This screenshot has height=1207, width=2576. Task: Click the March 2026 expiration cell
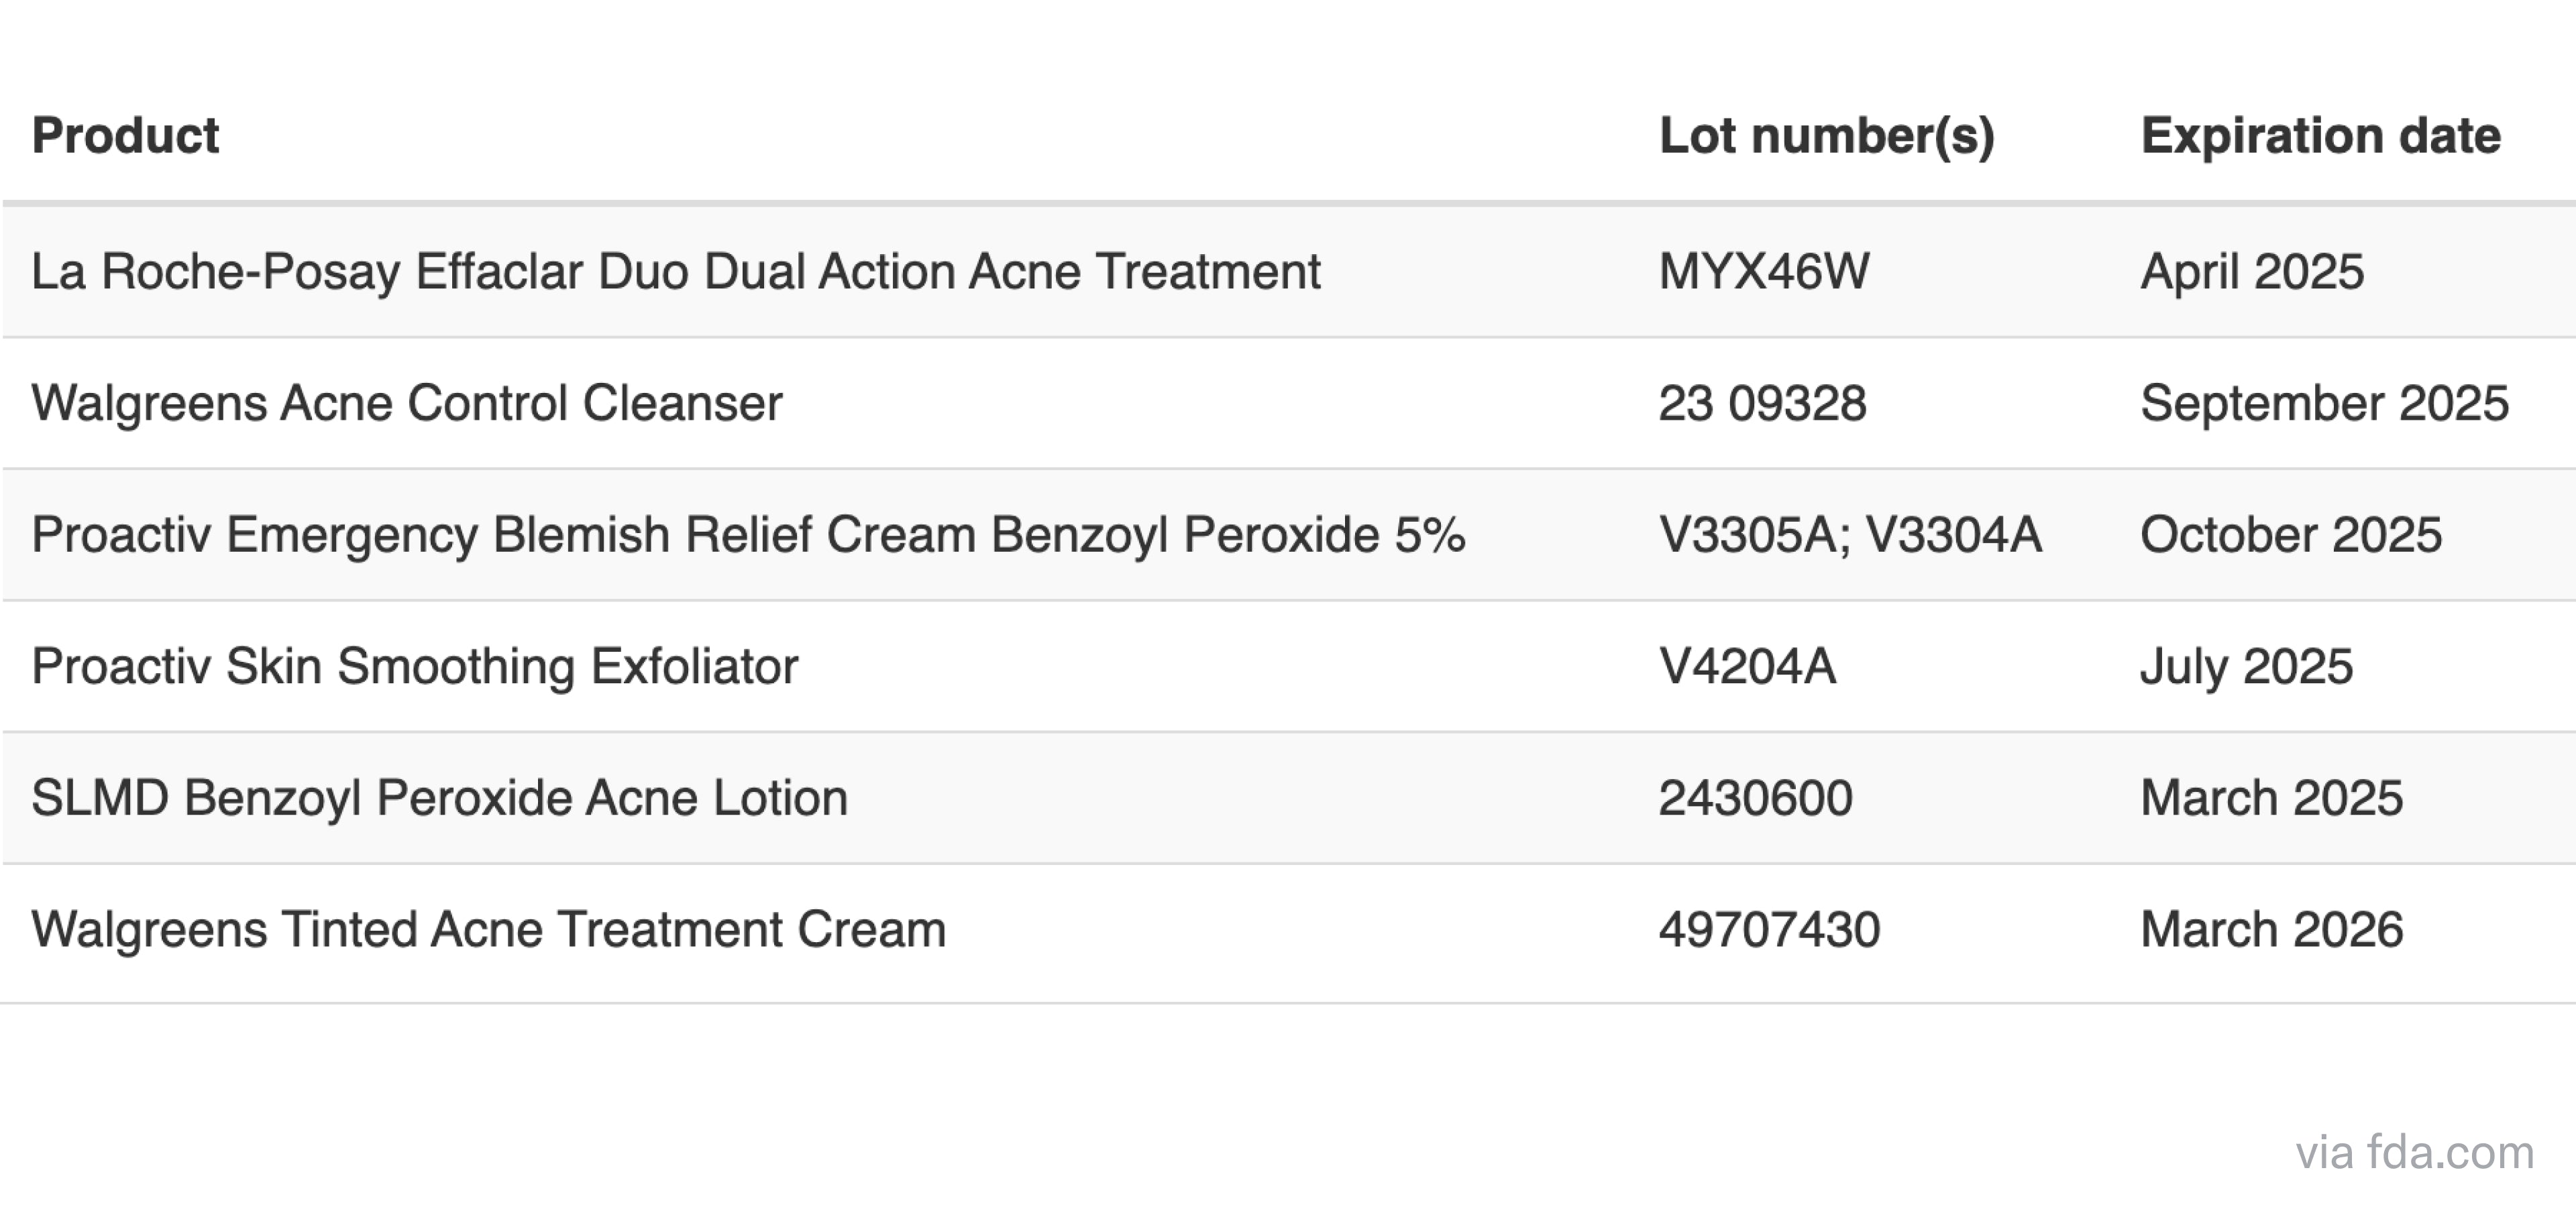2271,930
